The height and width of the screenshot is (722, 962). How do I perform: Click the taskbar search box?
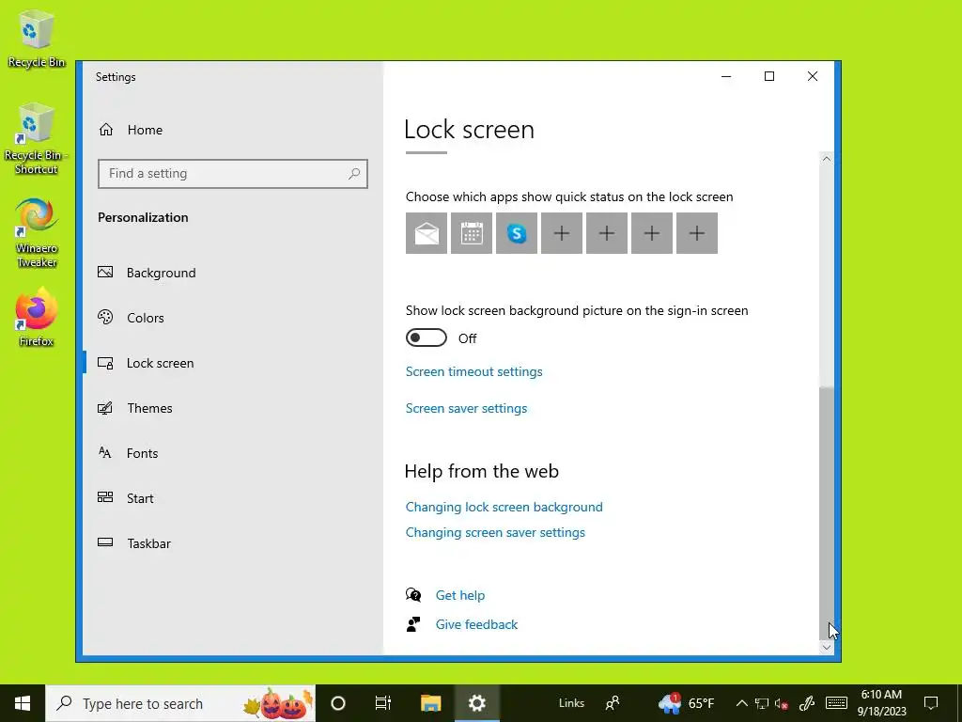click(x=180, y=703)
